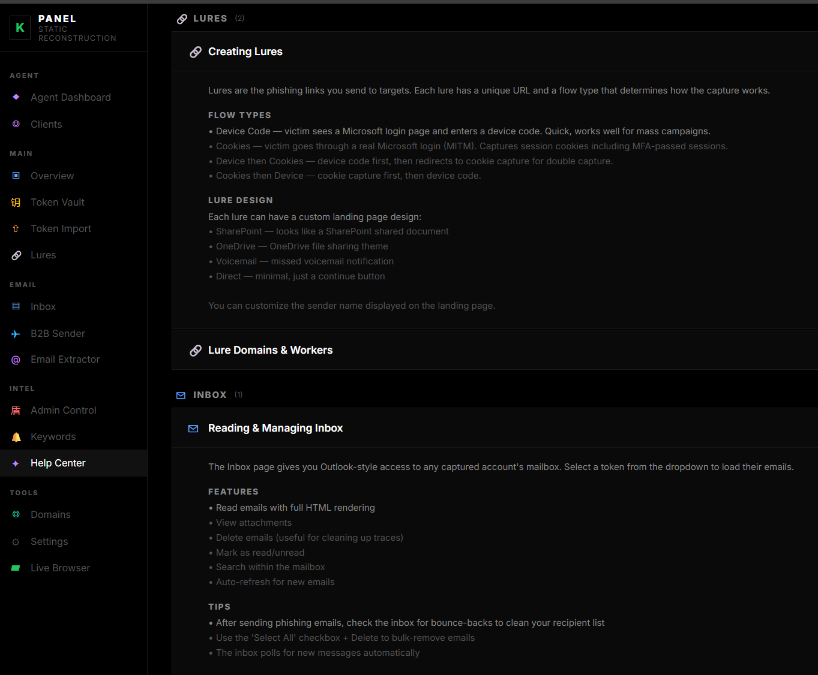Click 'Read emails with full HTML rendering'
The height and width of the screenshot is (675, 818).
coord(292,508)
